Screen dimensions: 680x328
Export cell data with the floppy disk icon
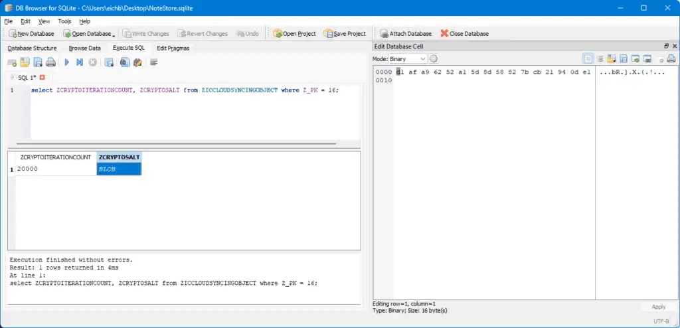[624, 58]
